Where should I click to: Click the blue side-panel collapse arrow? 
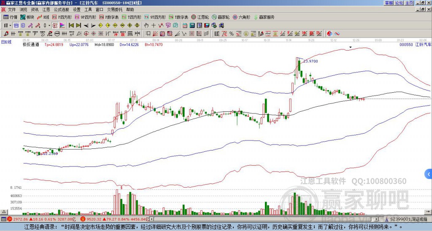click(x=429, y=174)
